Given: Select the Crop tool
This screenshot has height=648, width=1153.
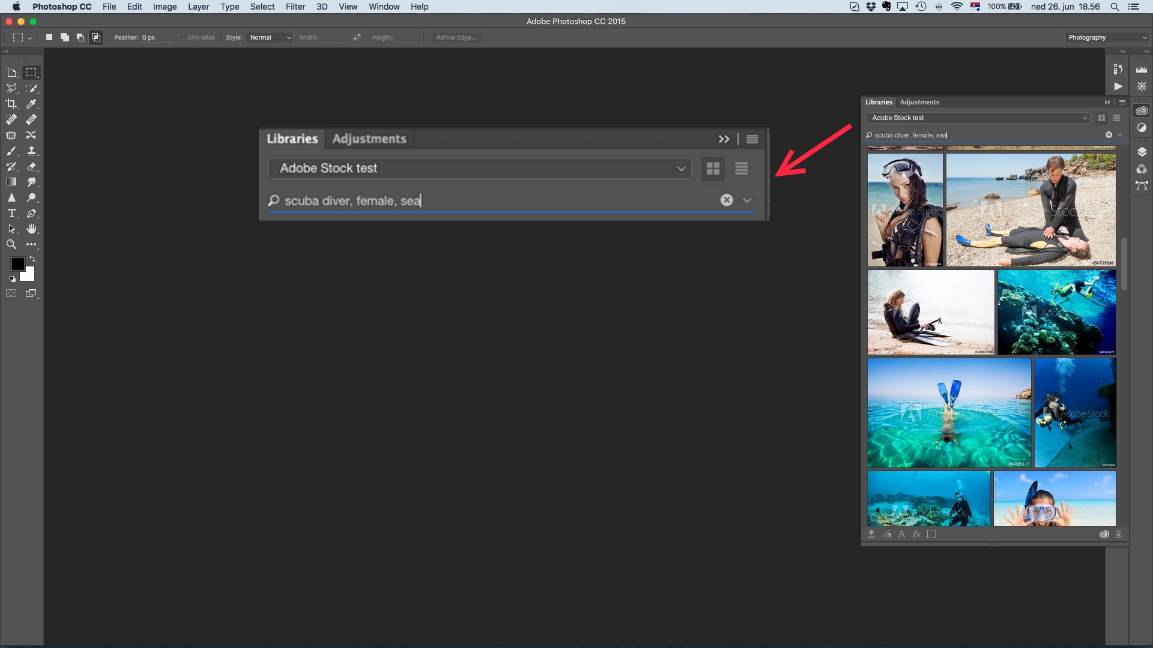Looking at the screenshot, I should [11, 104].
